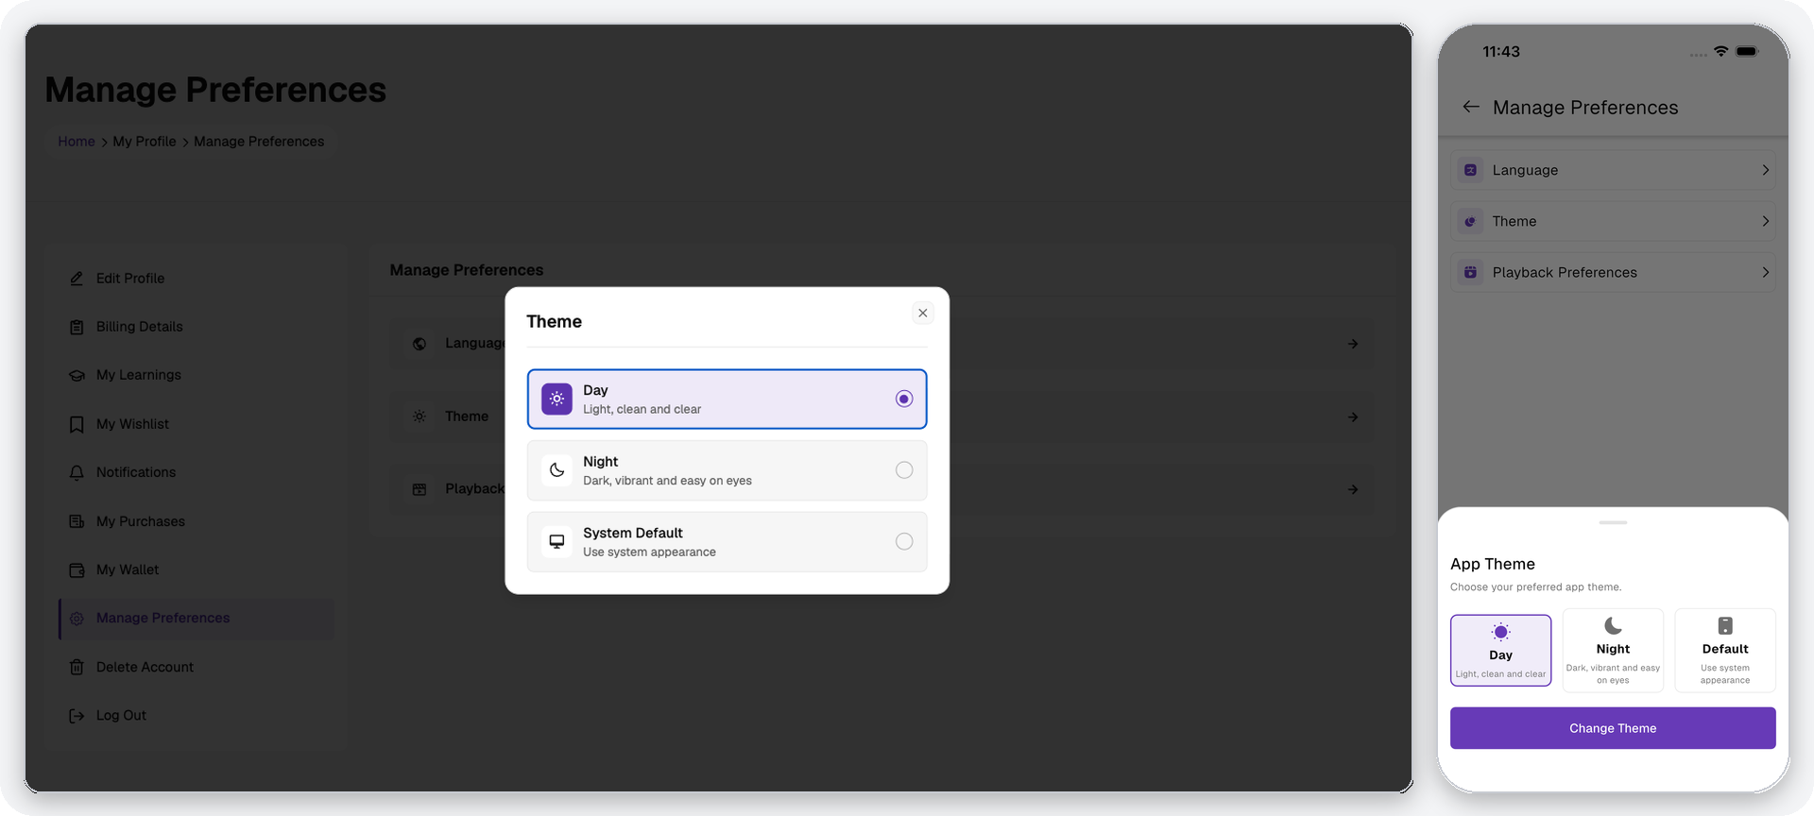Open Language row arrow in desktop panel
This screenshot has width=1814, height=816.
1353,344
